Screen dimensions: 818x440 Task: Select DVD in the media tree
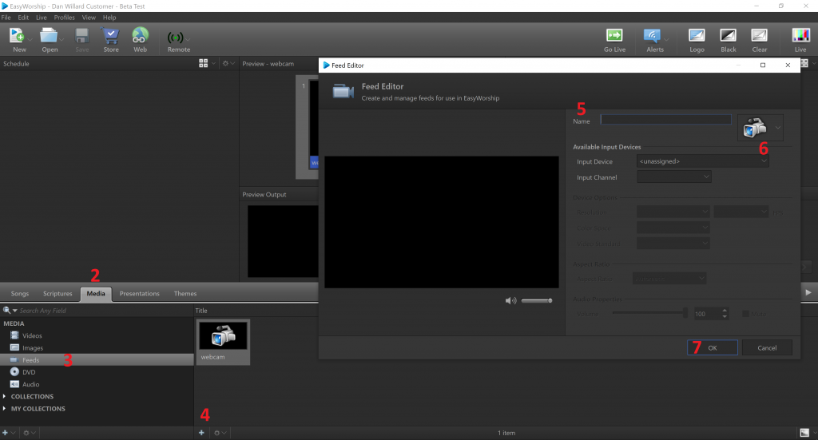coord(29,372)
